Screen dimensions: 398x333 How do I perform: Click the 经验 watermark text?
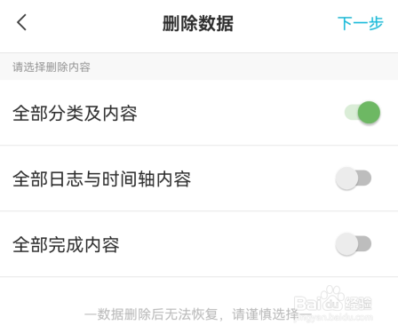click(x=359, y=303)
